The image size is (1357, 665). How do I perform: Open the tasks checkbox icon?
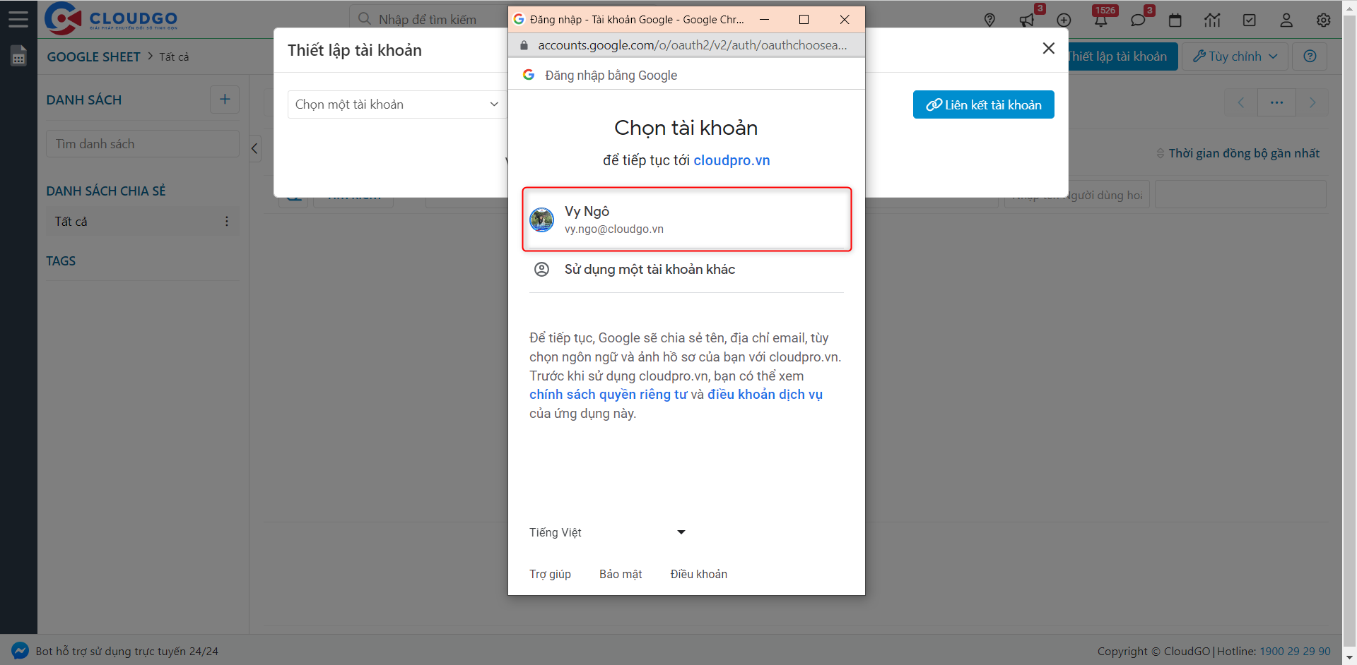pyautogui.click(x=1249, y=20)
